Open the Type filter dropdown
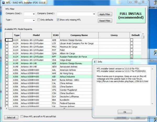 point(34,20)
